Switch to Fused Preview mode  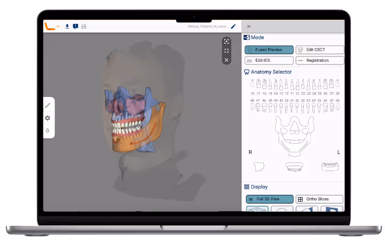[269, 50]
